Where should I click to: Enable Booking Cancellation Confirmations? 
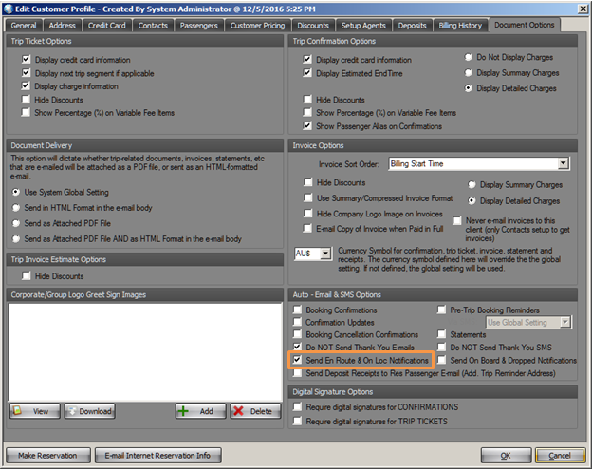[298, 334]
